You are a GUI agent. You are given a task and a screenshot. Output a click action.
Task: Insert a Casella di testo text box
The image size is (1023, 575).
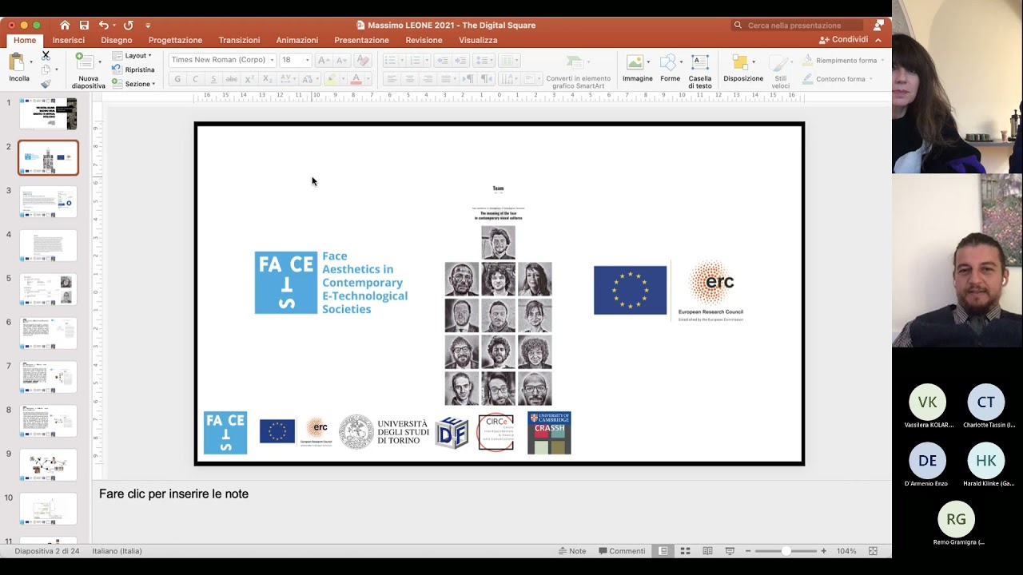click(700, 71)
